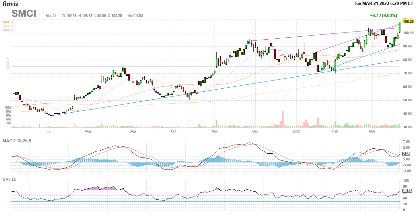Click the 2023 label on time axis
416x215 pixels.
click(296, 132)
